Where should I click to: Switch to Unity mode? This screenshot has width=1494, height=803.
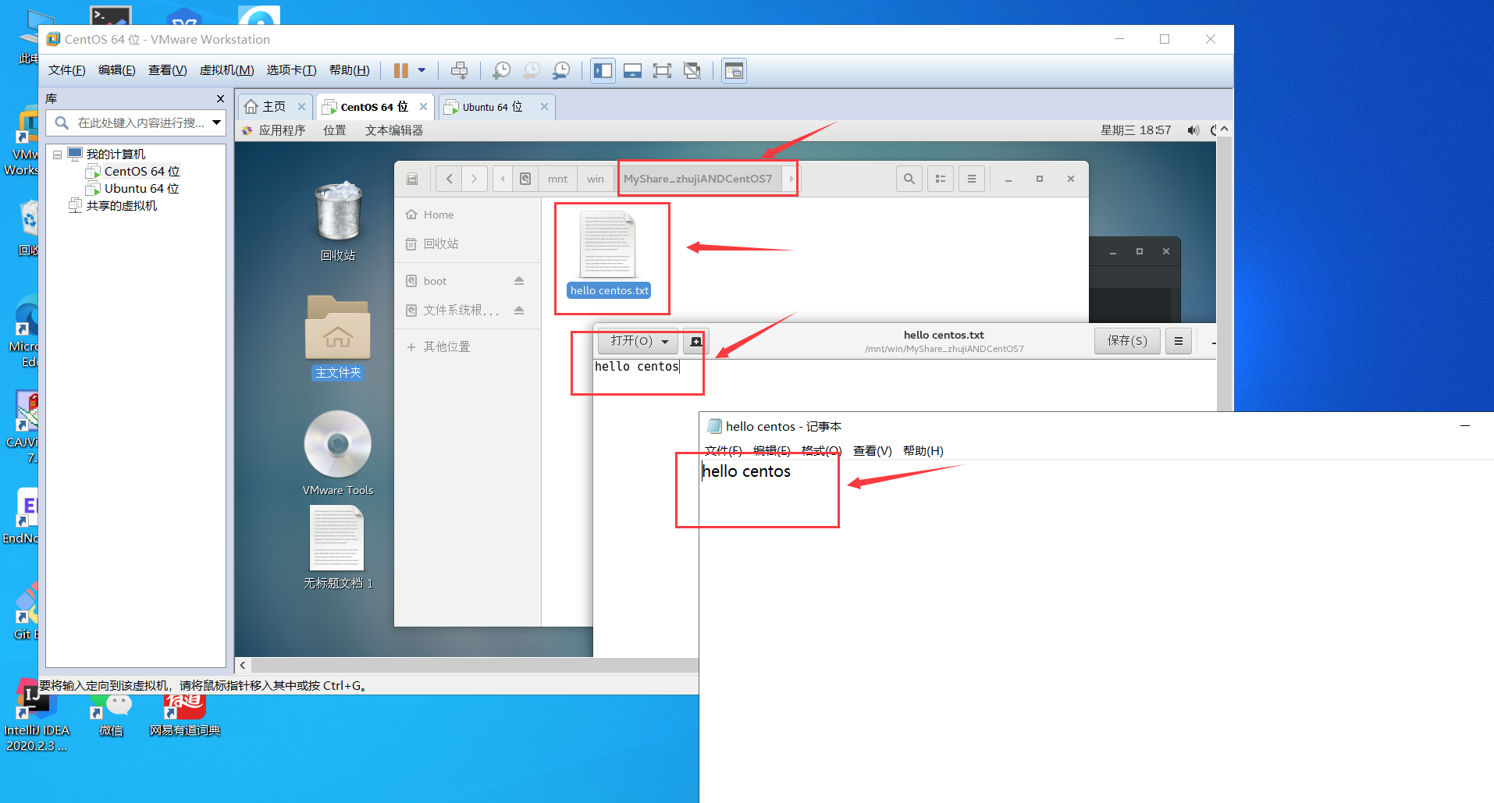click(692, 70)
